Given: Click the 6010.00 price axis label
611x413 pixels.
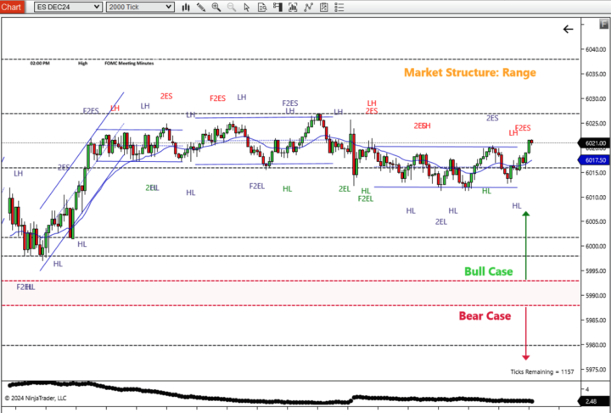Looking at the screenshot, I should point(596,198).
